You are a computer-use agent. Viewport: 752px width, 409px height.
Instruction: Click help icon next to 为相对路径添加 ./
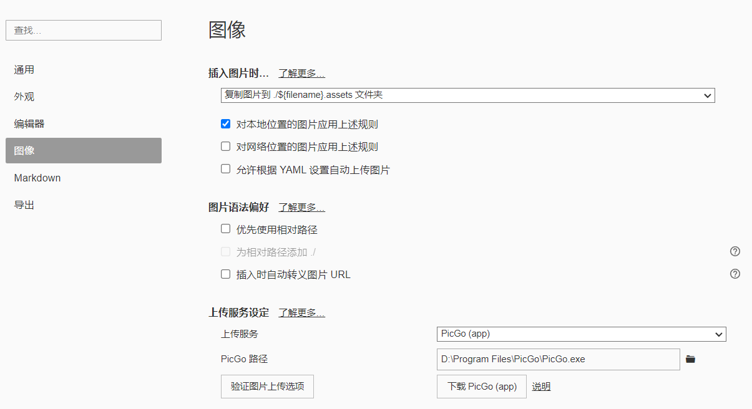point(735,251)
